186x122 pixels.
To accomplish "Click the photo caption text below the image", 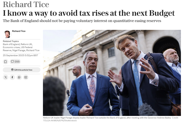I will click(x=109, y=118).
